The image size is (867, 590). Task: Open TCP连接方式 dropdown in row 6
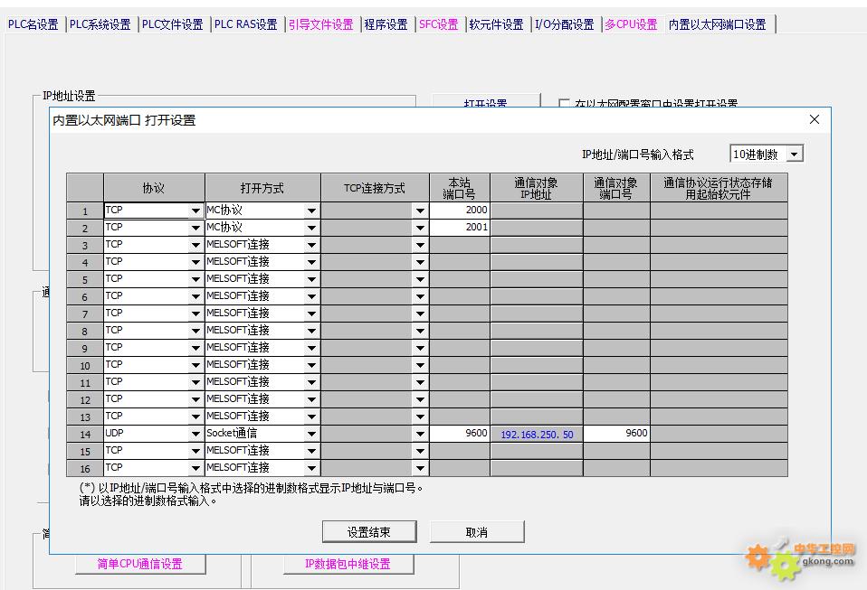coord(420,296)
